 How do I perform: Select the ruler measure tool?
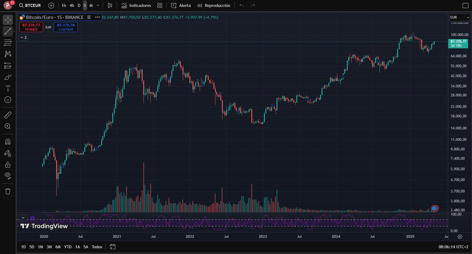click(8, 115)
